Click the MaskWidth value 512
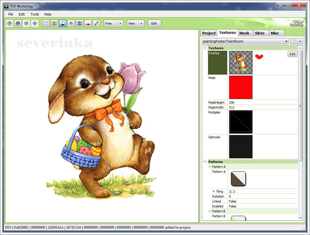 pos(232,107)
